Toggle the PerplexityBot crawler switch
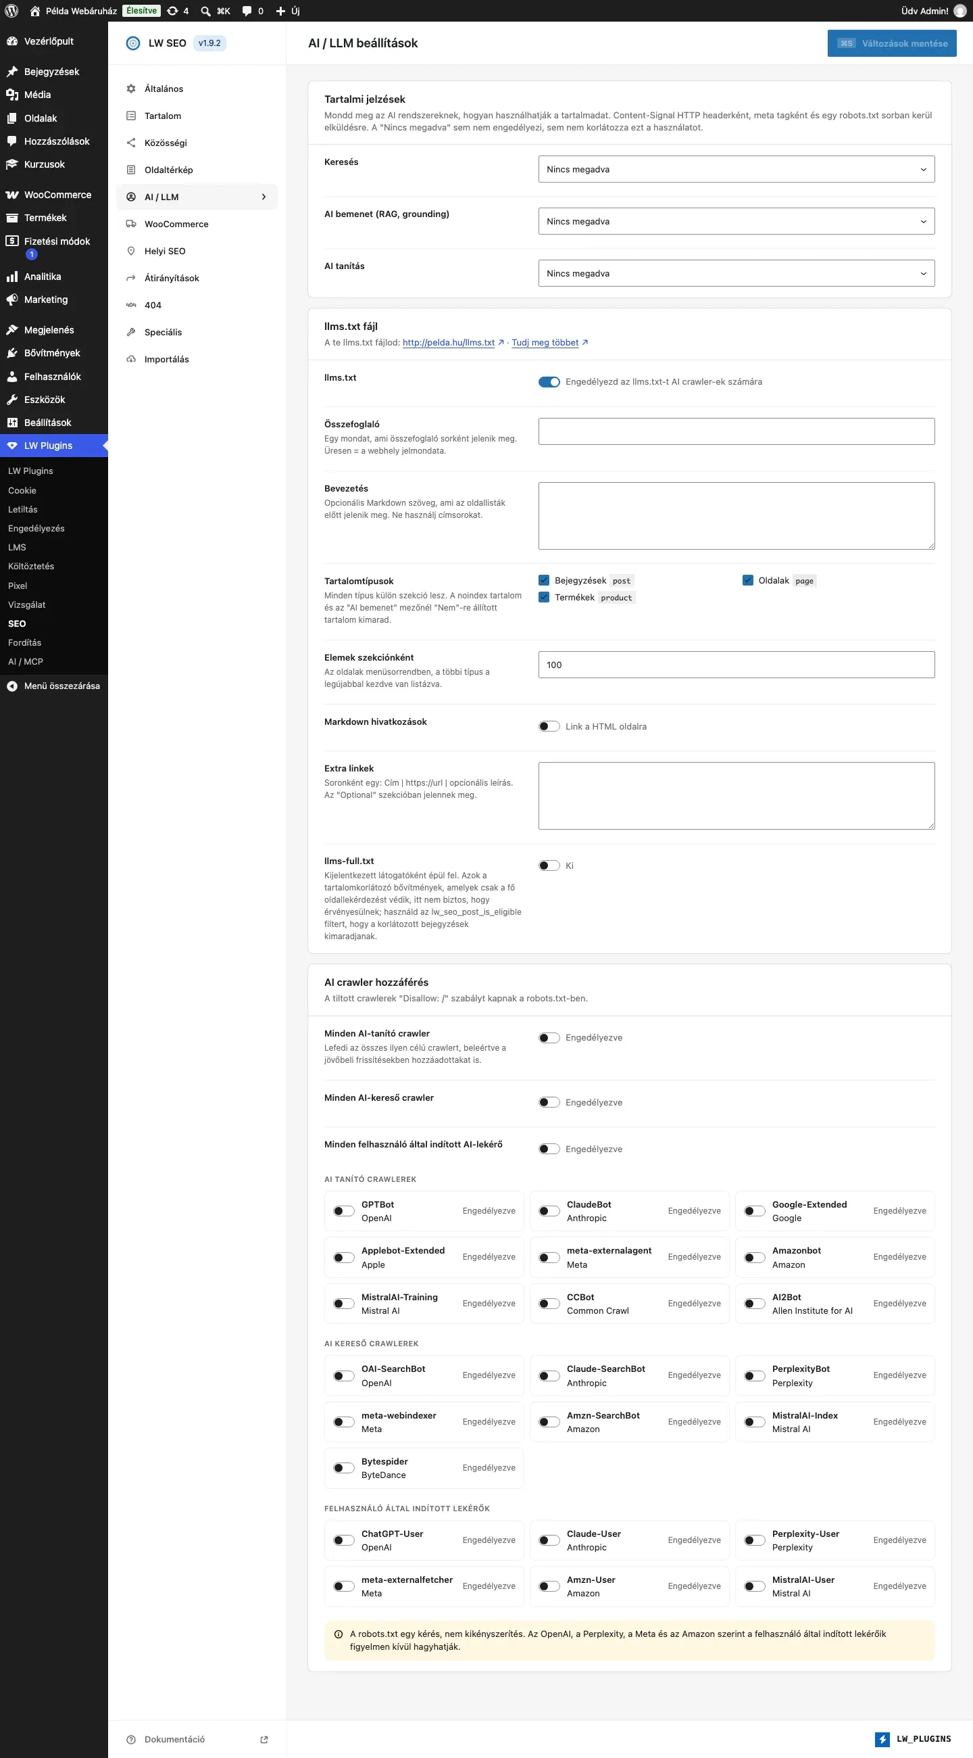Image resolution: width=973 pixels, height=1758 pixels. pyautogui.click(x=755, y=1376)
